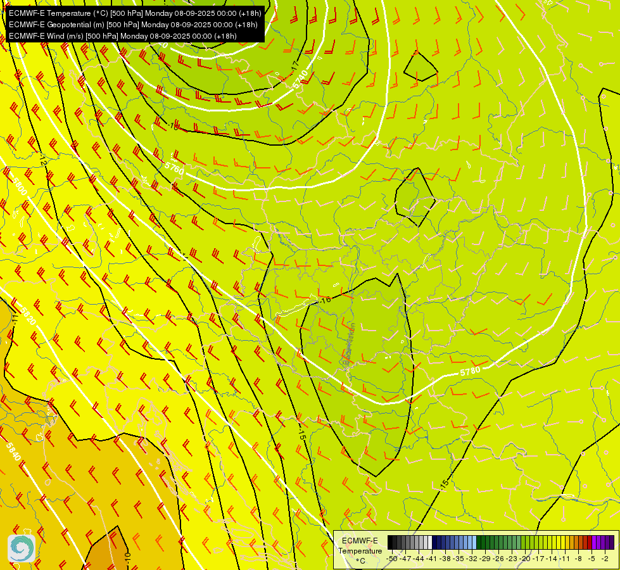Click the -20 tick on the legend scale

click(x=526, y=559)
